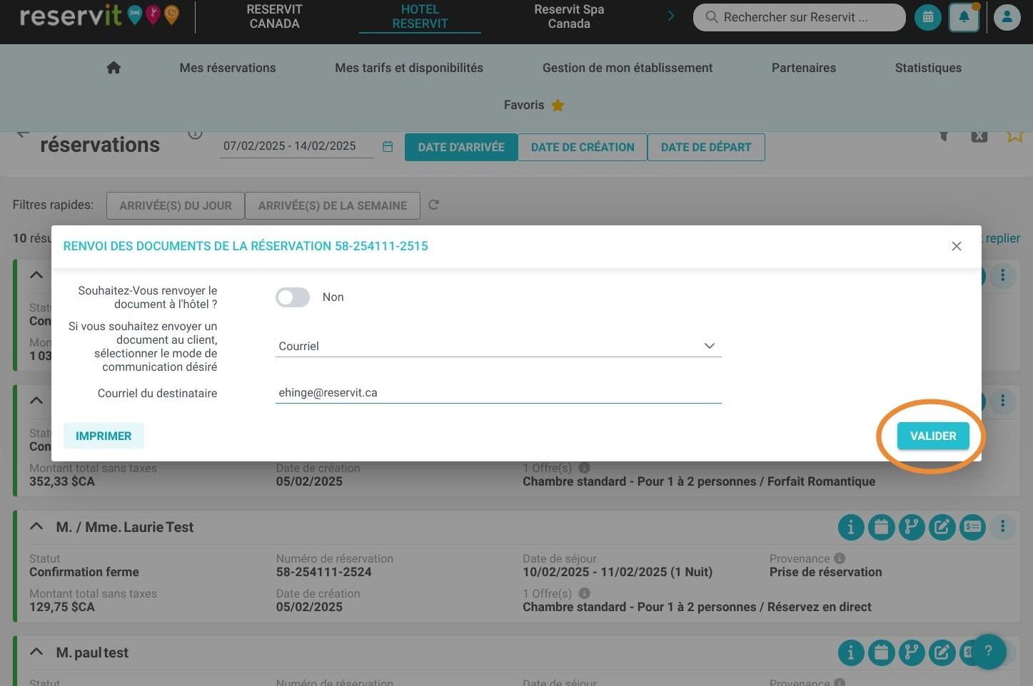Open the Partenaires menu
This screenshot has width=1033, height=686.
tap(804, 68)
